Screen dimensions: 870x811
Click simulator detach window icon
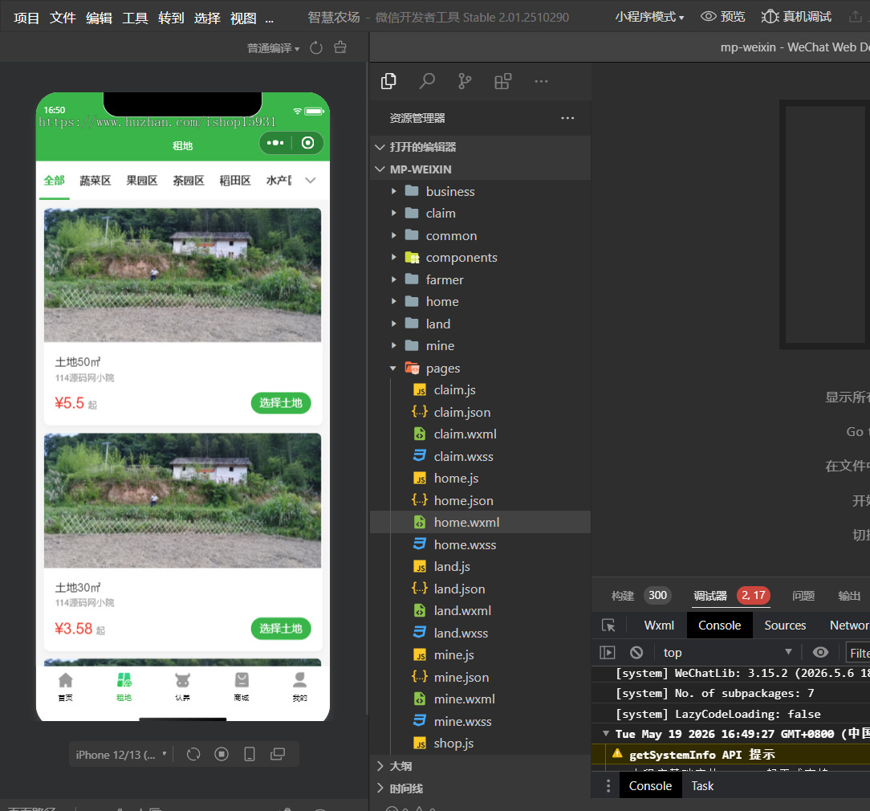[278, 754]
